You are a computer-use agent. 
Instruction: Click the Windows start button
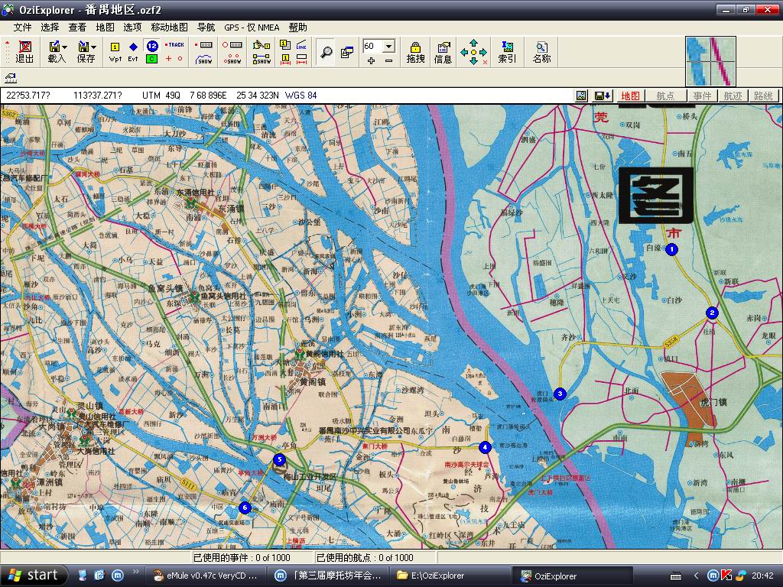point(34,576)
